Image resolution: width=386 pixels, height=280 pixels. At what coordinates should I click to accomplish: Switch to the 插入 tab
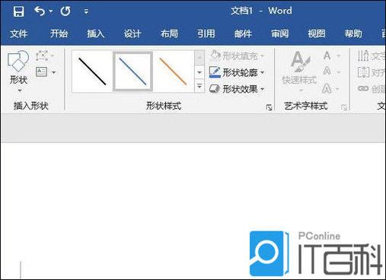(x=96, y=33)
